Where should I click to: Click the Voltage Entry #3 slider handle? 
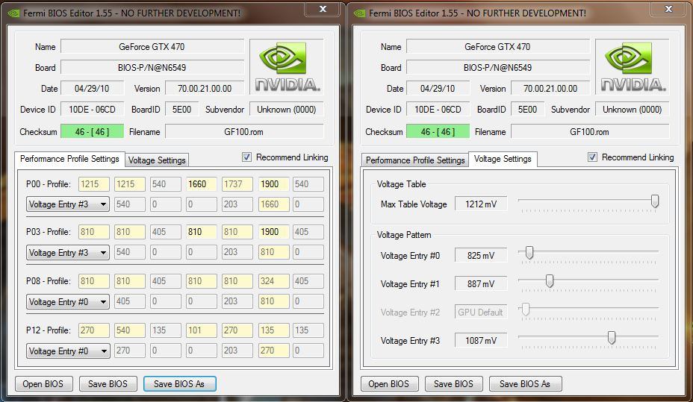[612, 338]
